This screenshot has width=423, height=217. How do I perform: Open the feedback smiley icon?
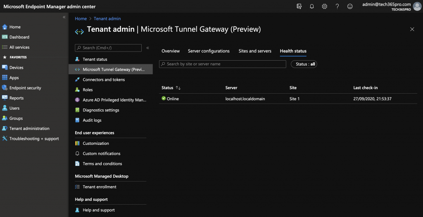click(350, 6)
